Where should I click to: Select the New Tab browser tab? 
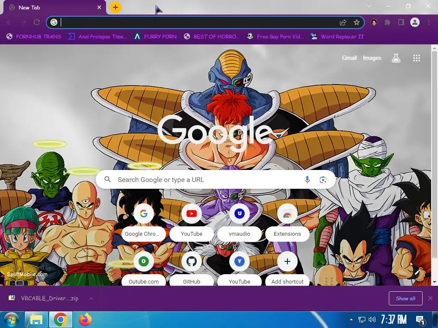(54, 8)
